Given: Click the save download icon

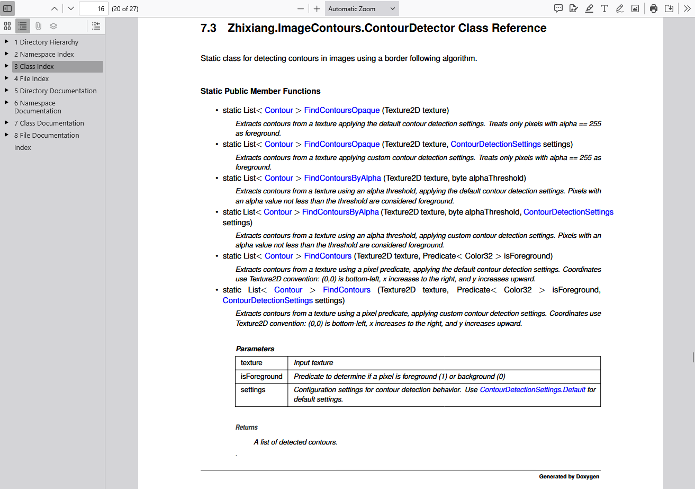Looking at the screenshot, I should tap(669, 8).
